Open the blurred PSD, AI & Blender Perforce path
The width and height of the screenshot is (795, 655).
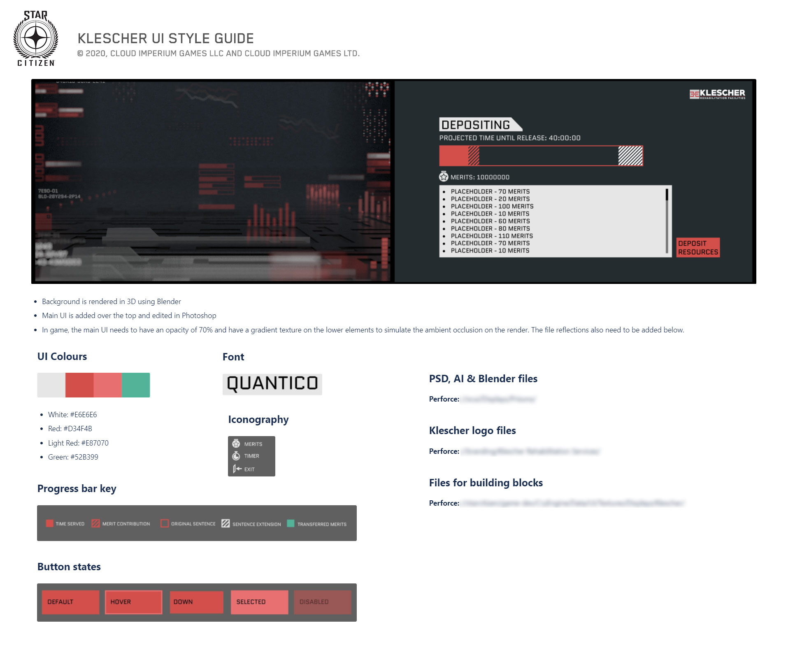(498, 399)
